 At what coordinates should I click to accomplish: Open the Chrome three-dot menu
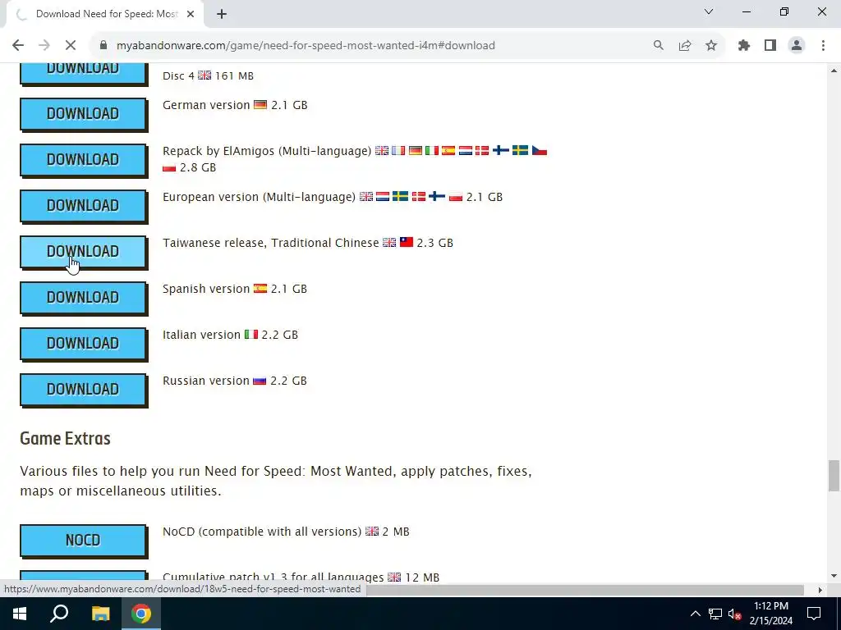[823, 46]
